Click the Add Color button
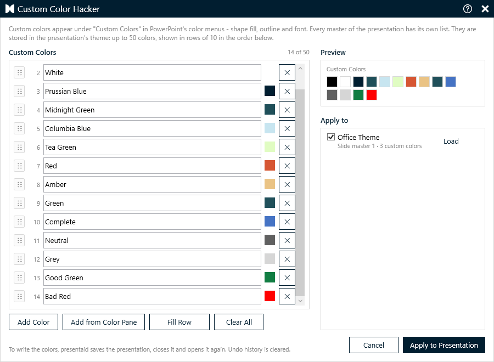The image size is (494, 362). 33,322
